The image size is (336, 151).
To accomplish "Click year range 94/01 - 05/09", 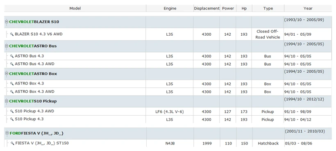I will pyautogui.click(x=297, y=34).
